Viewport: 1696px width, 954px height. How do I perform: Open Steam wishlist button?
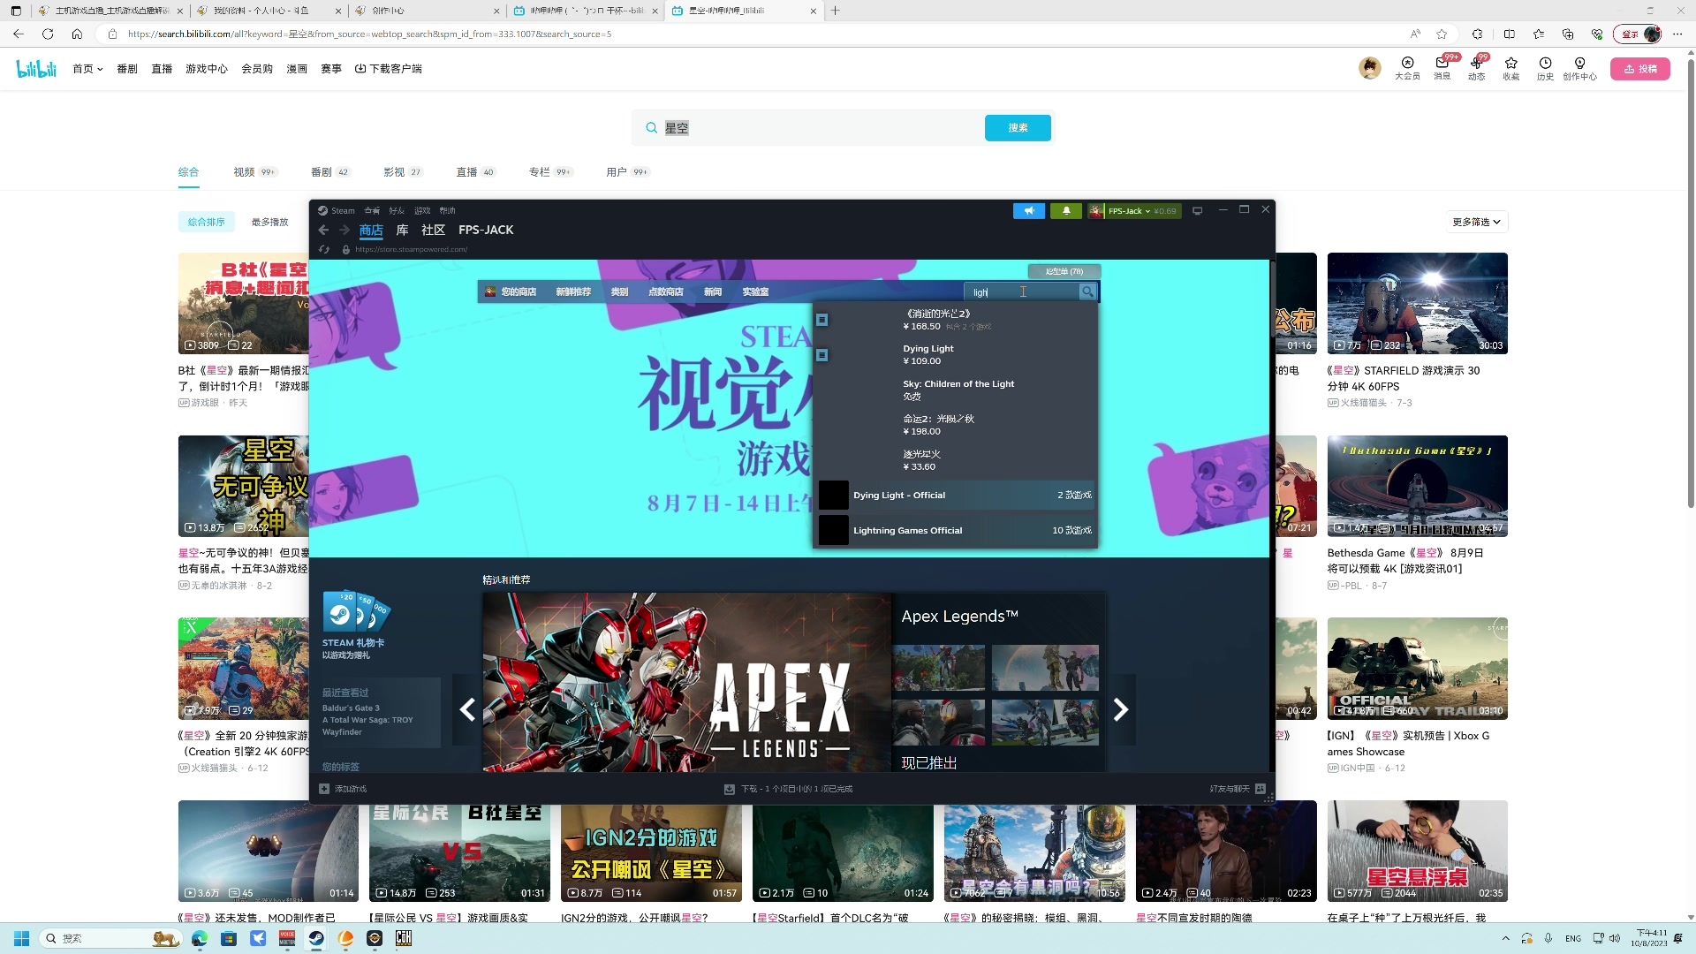click(x=1064, y=271)
